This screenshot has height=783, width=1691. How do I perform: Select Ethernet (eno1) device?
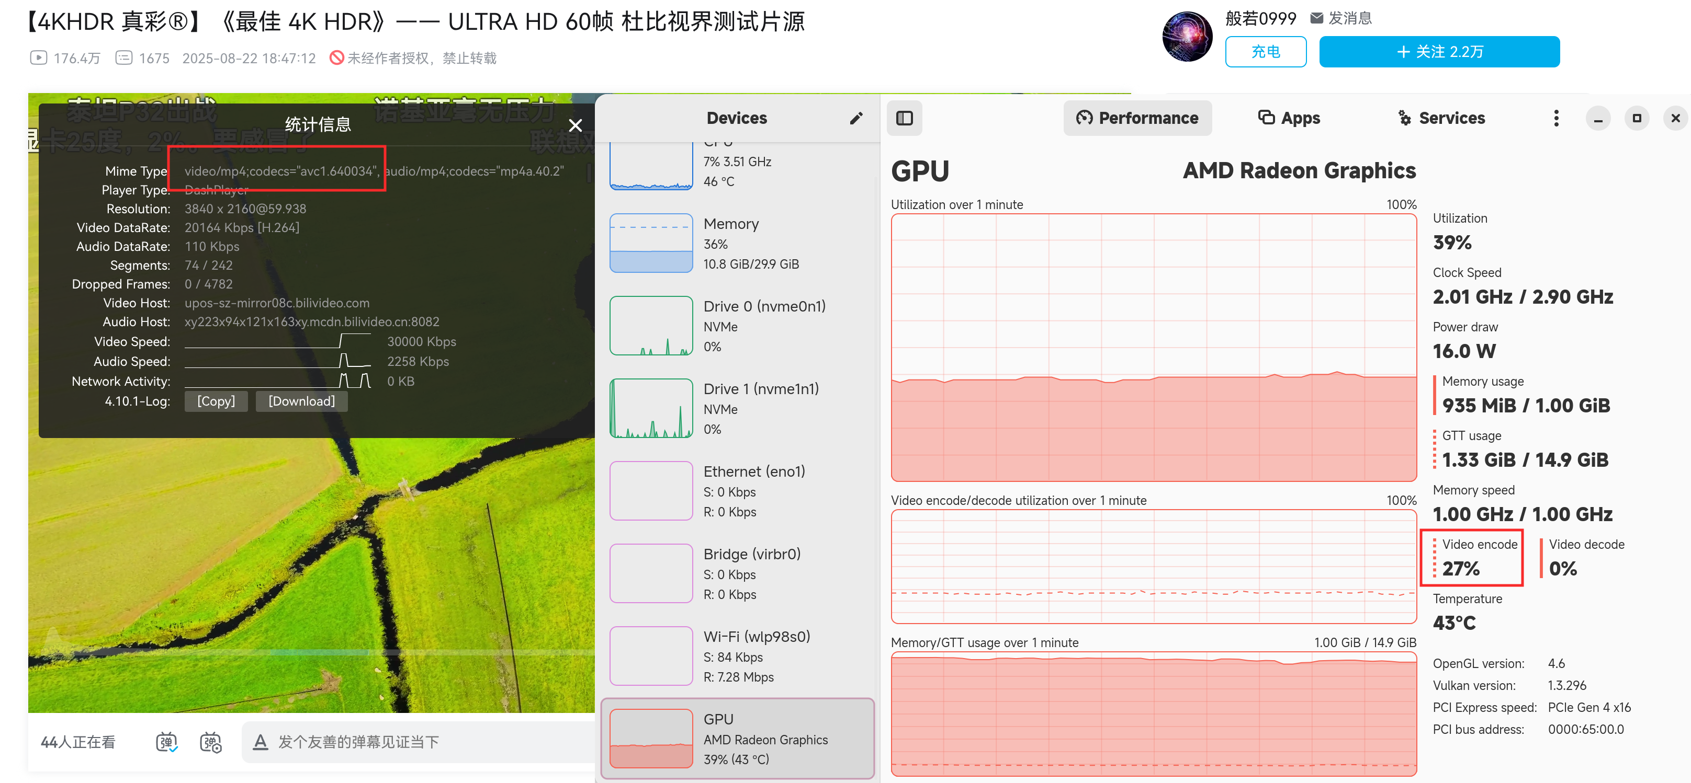point(737,491)
